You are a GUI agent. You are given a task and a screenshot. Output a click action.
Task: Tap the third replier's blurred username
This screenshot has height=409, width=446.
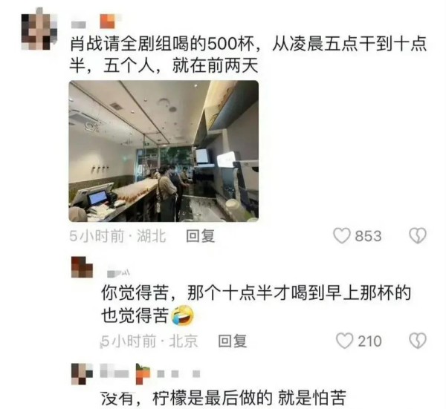[x=114, y=370]
